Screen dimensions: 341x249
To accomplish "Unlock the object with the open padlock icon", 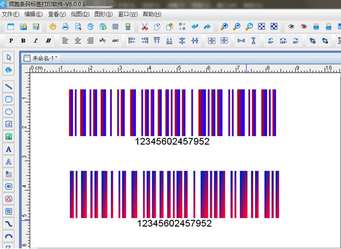I will tap(329, 27).
